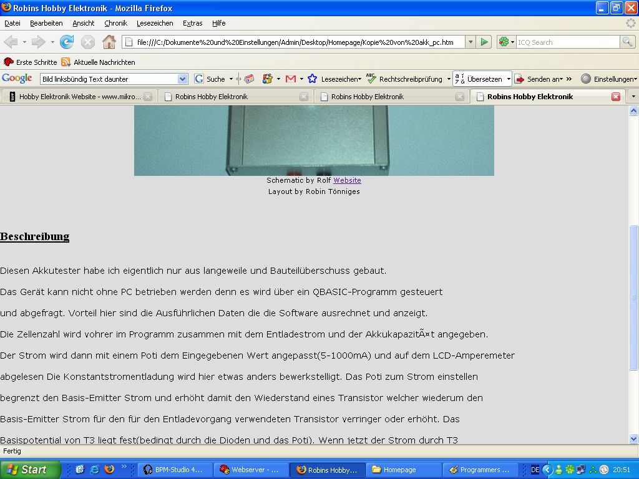Go to the Home page
Screen dimensions: 639x479
click(x=109, y=42)
